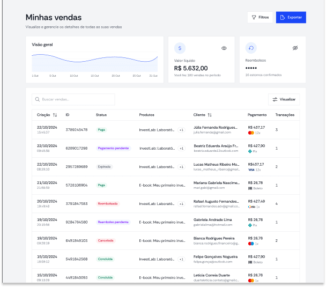326x287 pixels.
Task: Click the magnifier icon in the search box
Action: pyautogui.click(x=38, y=99)
